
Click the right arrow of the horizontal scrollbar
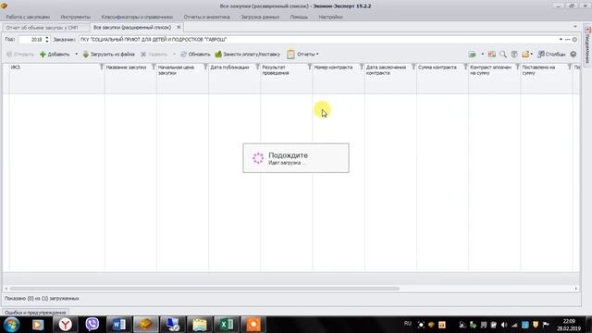pyautogui.click(x=576, y=289)
